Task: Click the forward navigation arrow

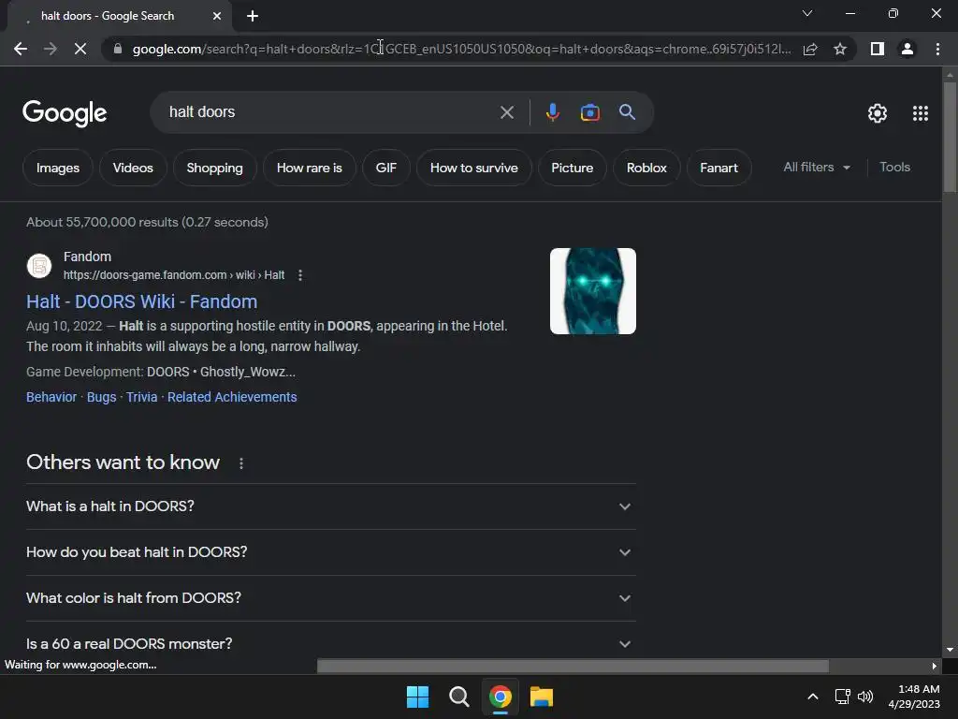Action: tap(51, 49)
